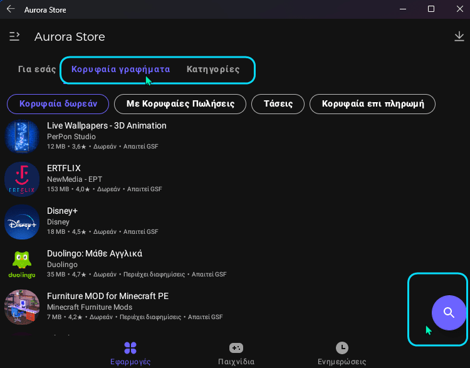Switch to the Παιχνίδια bottom tab

(x=236, y=354)
